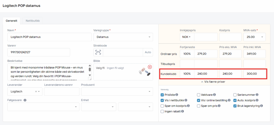The image size is (274, 125).
Task: Open the NOK currency dropdown
Action: tap(187, 37)
